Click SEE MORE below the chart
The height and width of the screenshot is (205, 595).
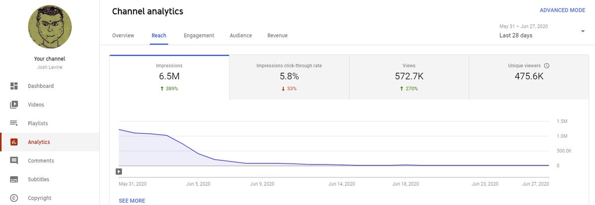click(132, 201)
